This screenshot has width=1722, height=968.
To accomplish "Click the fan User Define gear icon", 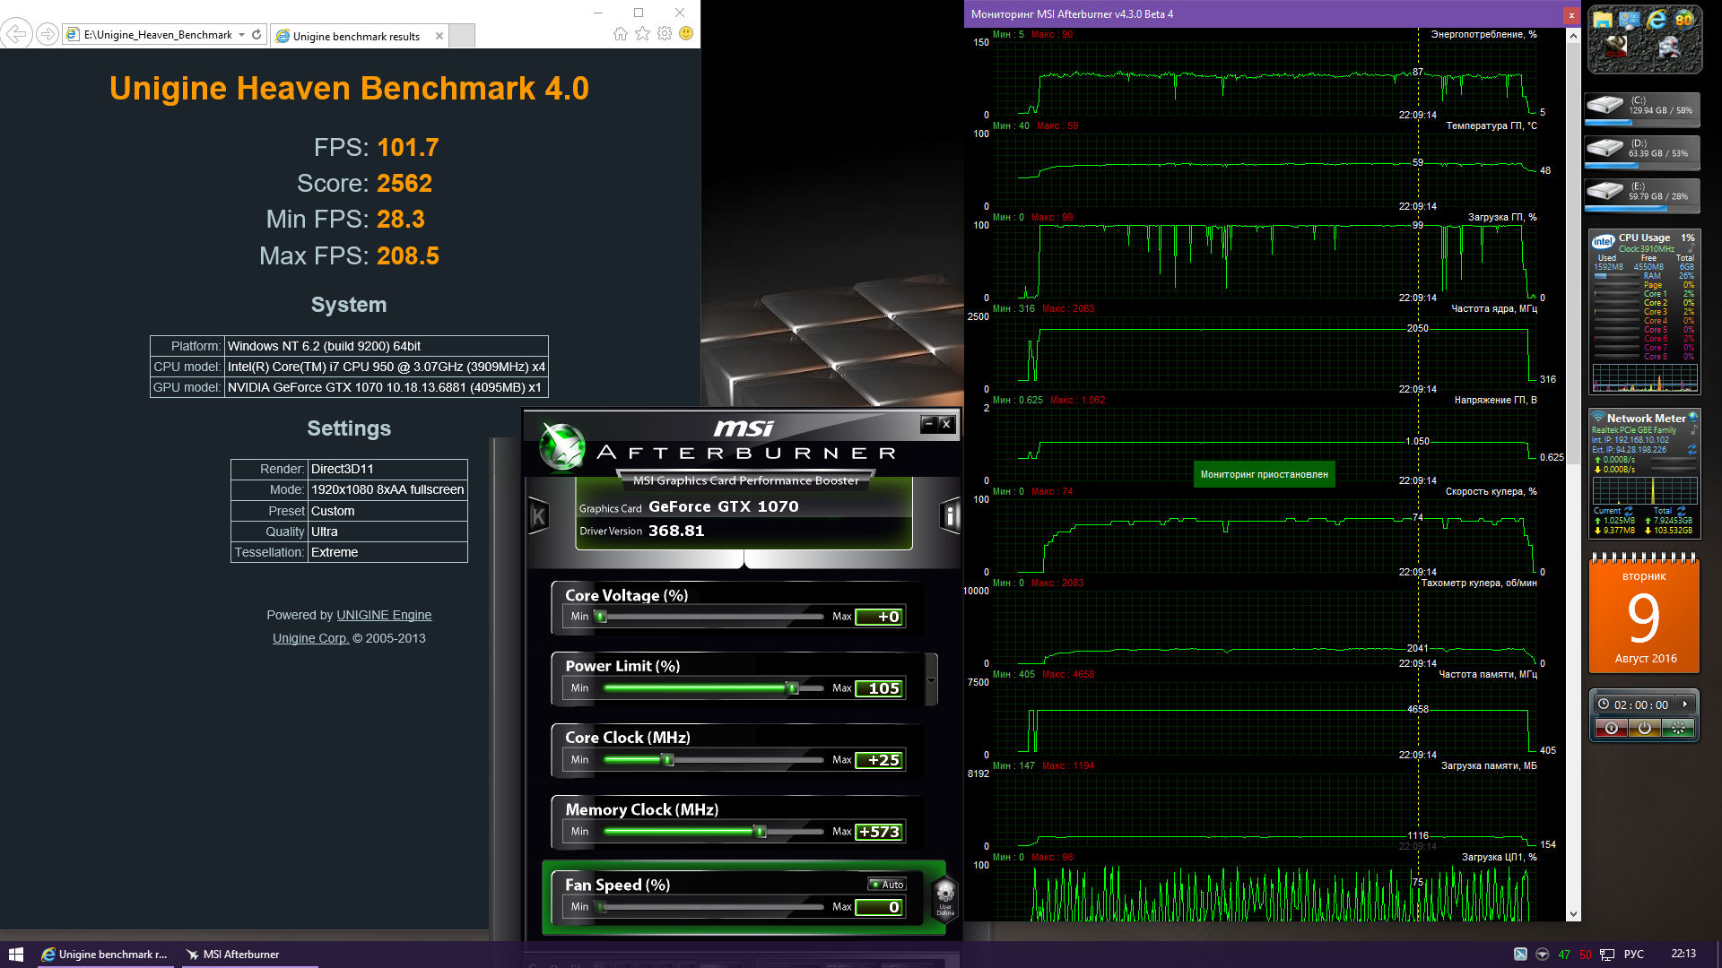I will [945, 895].
